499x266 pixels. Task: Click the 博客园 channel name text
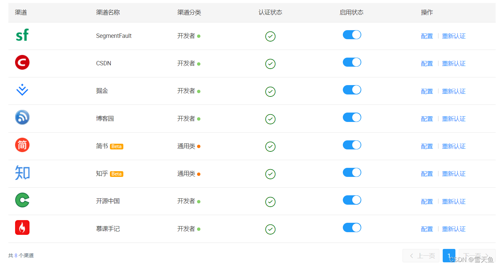coord(105,119)
